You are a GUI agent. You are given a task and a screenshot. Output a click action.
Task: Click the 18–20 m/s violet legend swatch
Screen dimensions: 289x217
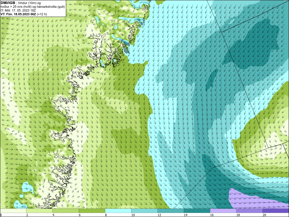[250, 211]
